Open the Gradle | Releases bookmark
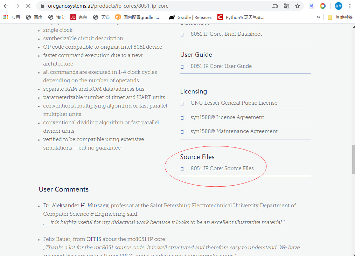 tap(190, 17)
